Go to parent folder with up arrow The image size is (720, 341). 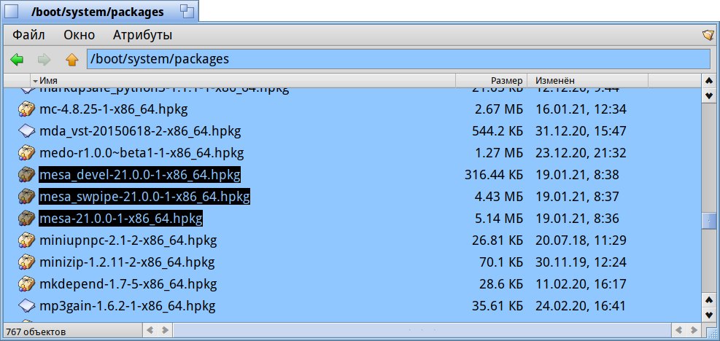tap(71, 59)
